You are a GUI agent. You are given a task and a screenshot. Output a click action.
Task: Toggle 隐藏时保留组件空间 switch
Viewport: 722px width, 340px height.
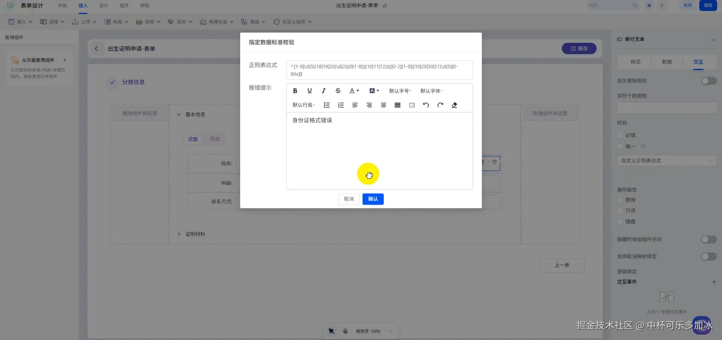[x=709, y=240]
